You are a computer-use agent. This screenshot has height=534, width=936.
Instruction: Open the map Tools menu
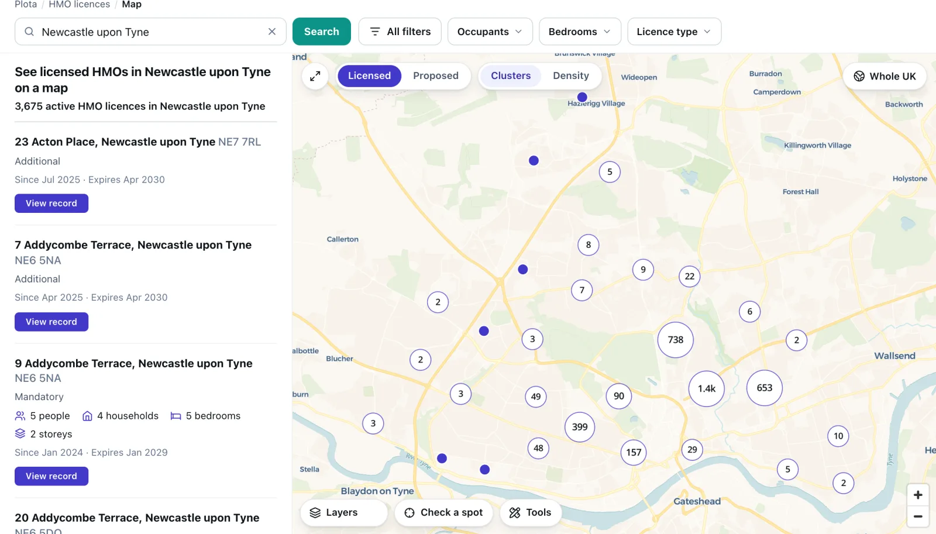tap(530, 512)
